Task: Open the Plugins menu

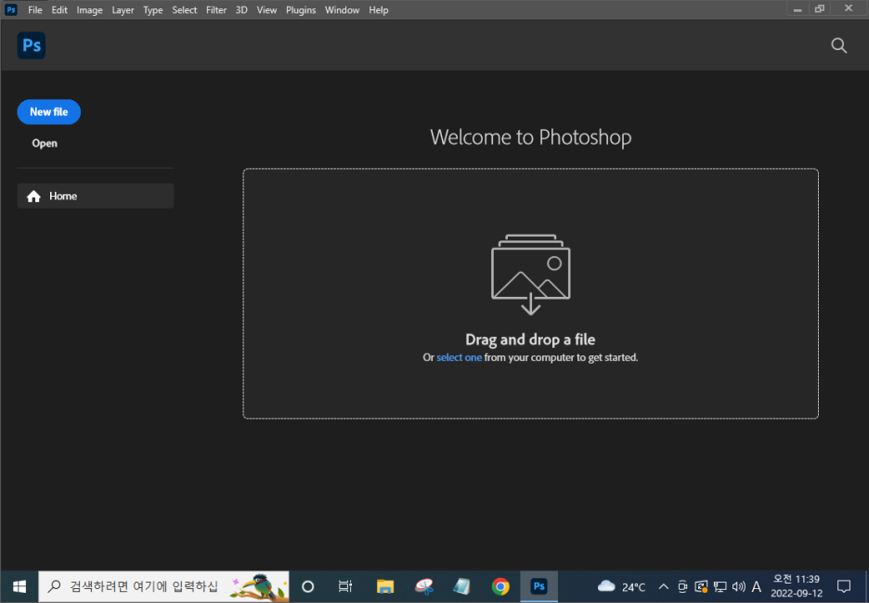Action: pos(301,10)
